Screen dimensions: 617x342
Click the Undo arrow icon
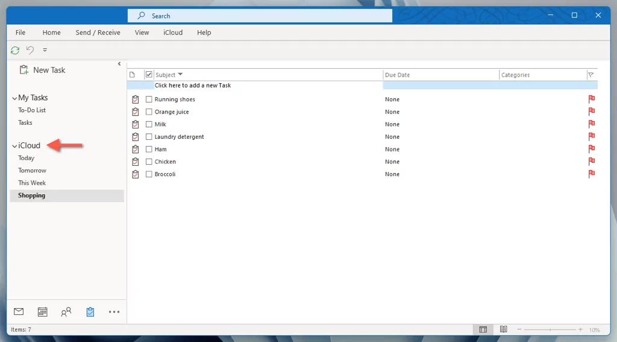pyautogui.click(x=30, y=50)
